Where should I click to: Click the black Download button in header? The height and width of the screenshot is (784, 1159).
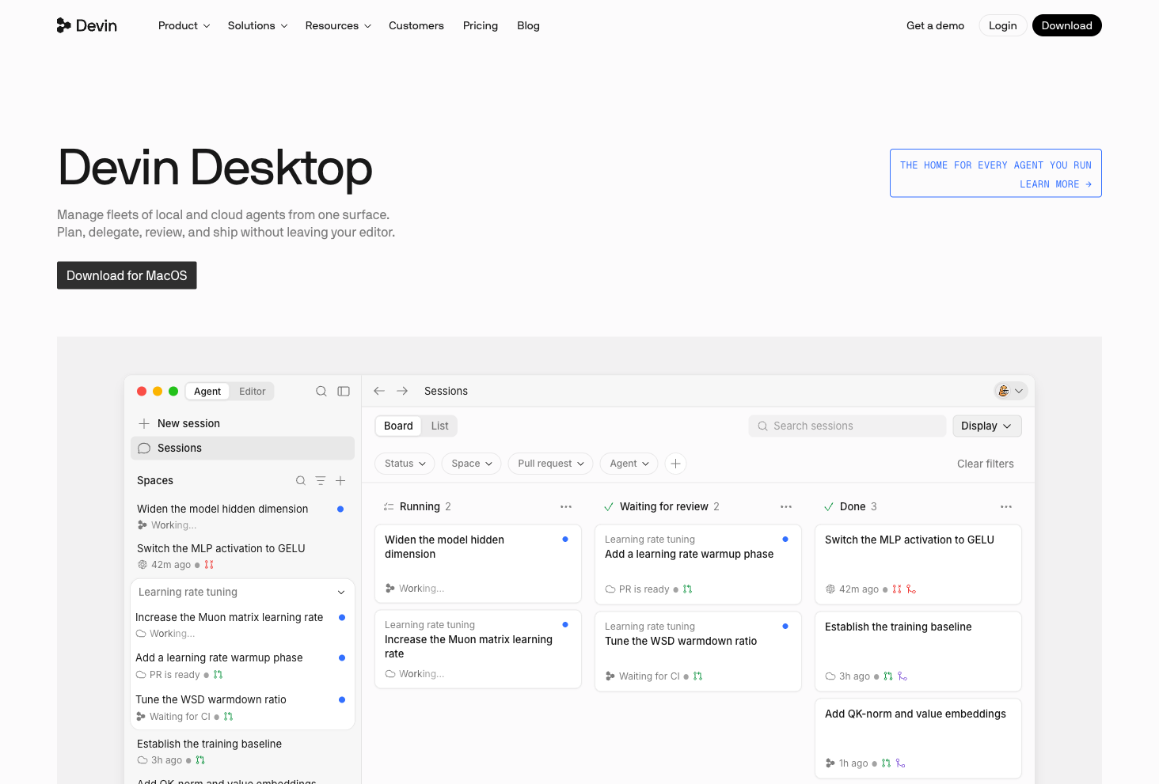pos(1066,25)
